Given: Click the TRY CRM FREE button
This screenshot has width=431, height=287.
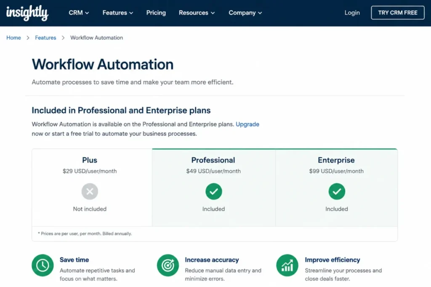Looking at the screenshot, I should [397, 13].
